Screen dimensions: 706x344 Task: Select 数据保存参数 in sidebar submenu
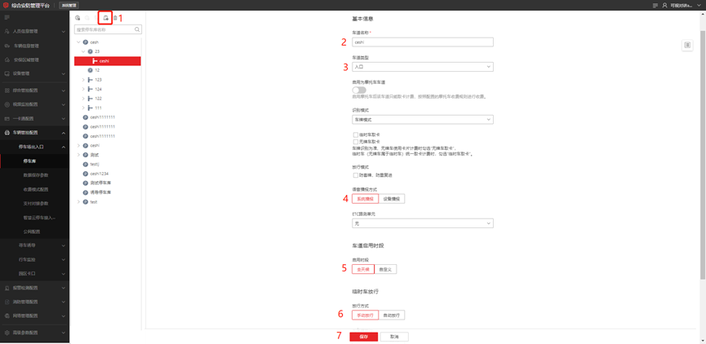pyautogui.click(x=35, y=175)
